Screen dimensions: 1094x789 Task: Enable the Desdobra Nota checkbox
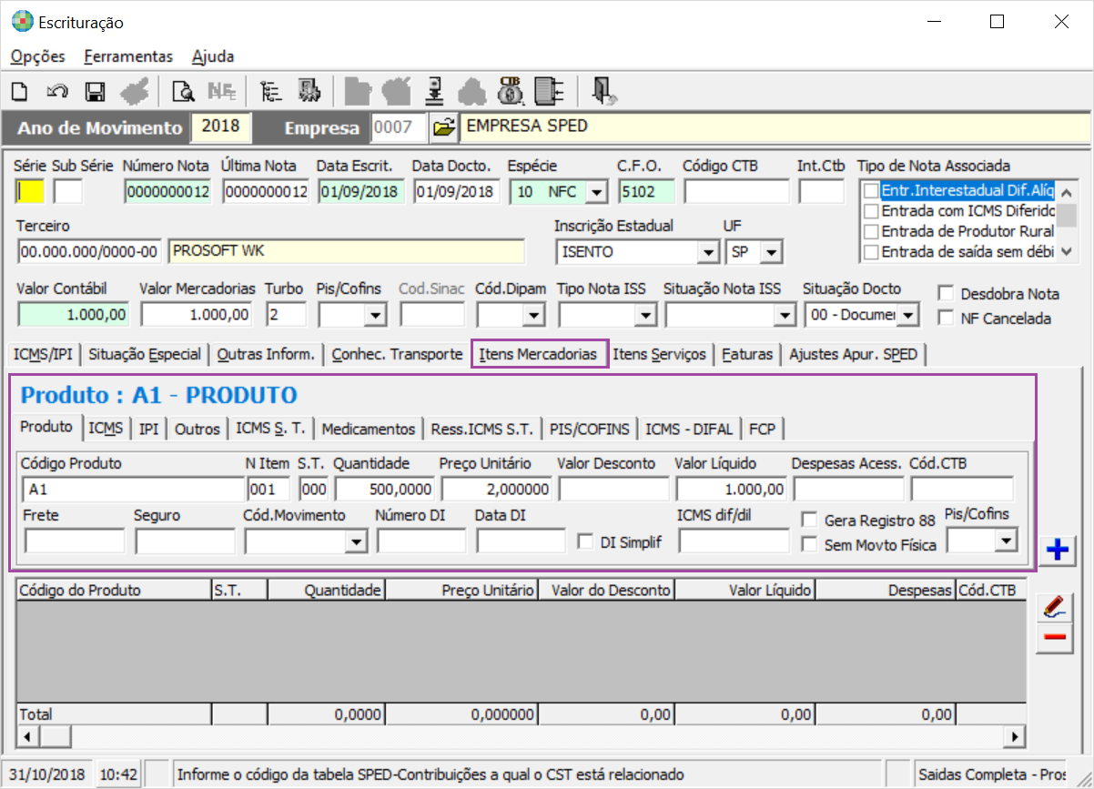pos(947,294)
